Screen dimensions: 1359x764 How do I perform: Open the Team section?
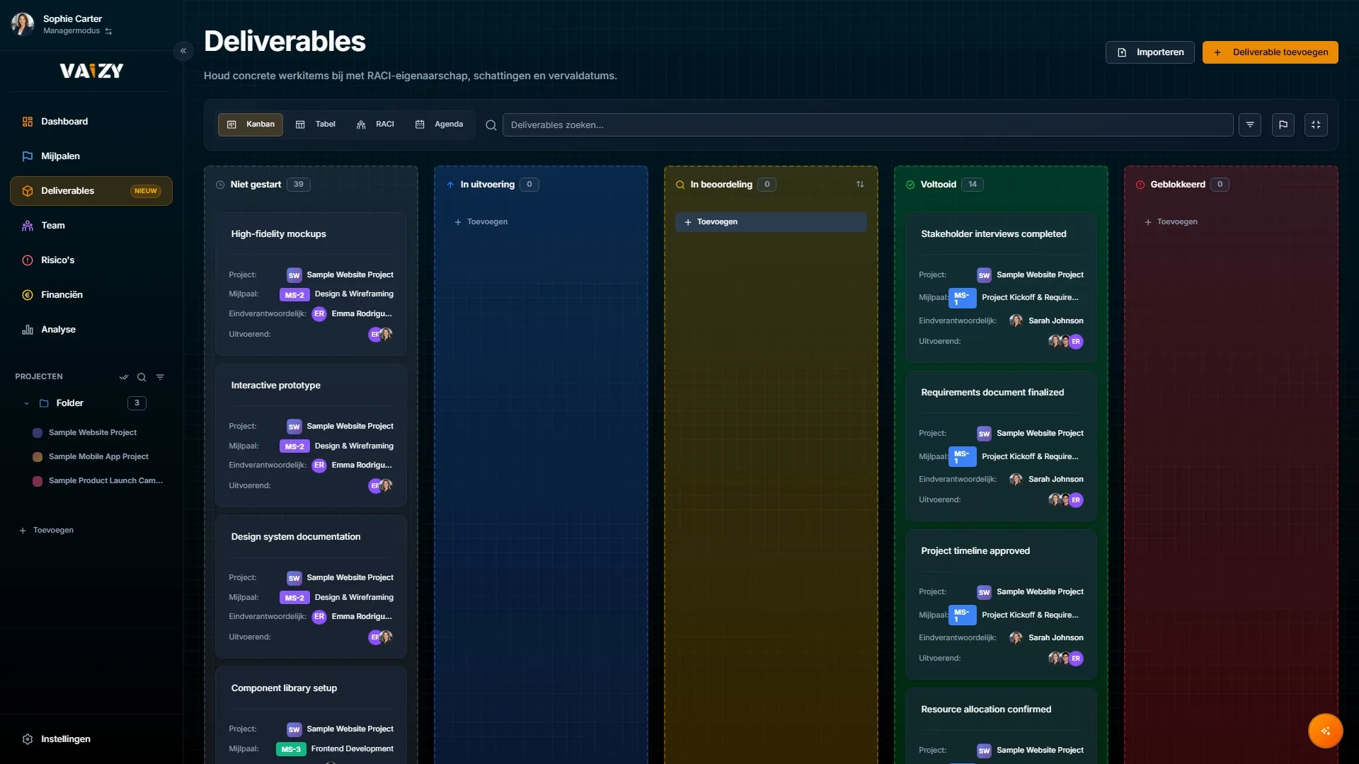tap(91, 226)
